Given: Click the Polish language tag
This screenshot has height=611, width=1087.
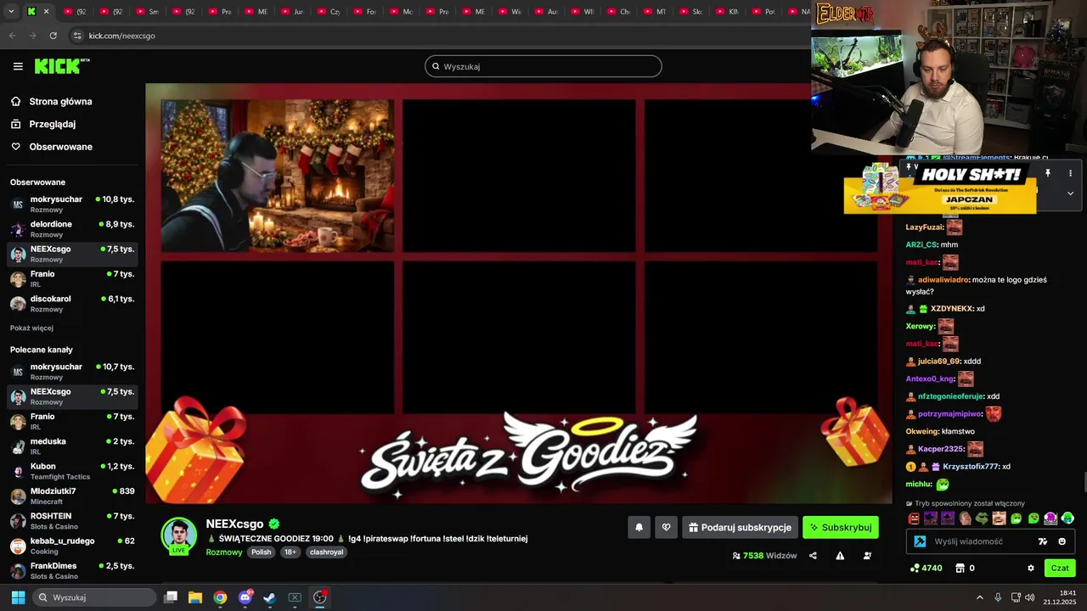Looking at the screenshot, I should coord(262,552).
